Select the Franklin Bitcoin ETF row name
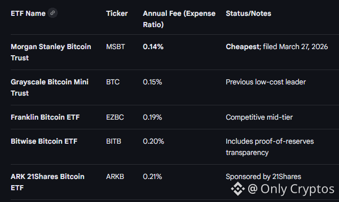The width and height of the screenshot is (339, 202). tap(45, 117)
